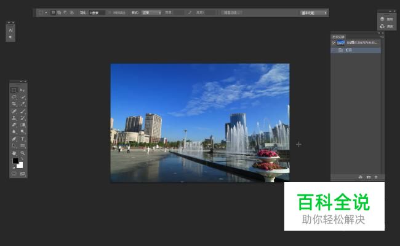This screenshot has width=400, height=246.
Task: Select the Spot Healing Brush tool
Action: [x=14, y=111]
